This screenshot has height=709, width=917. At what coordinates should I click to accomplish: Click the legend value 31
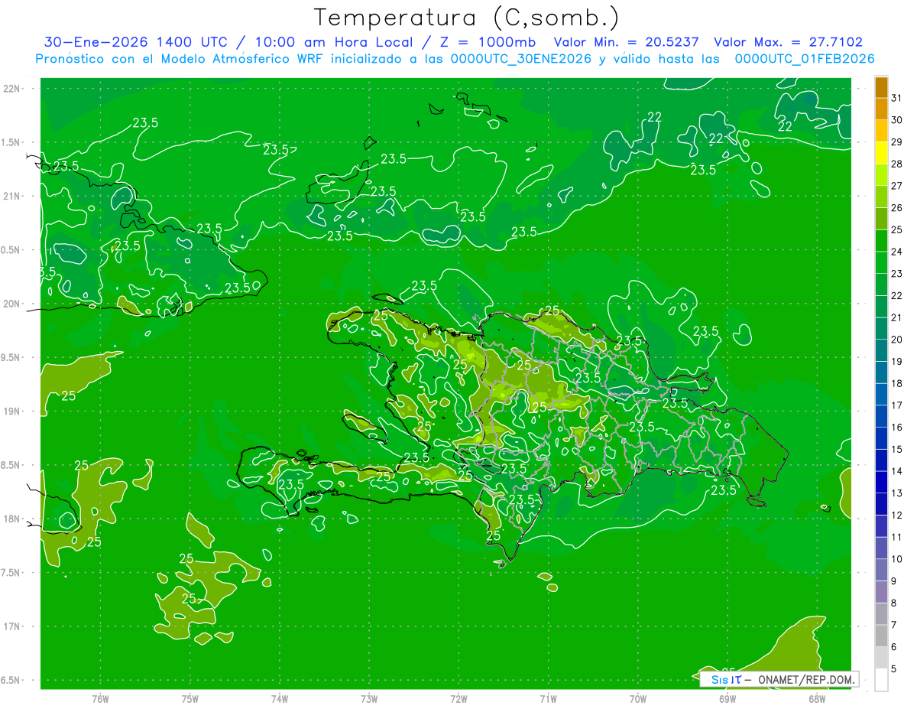(896, 98)
